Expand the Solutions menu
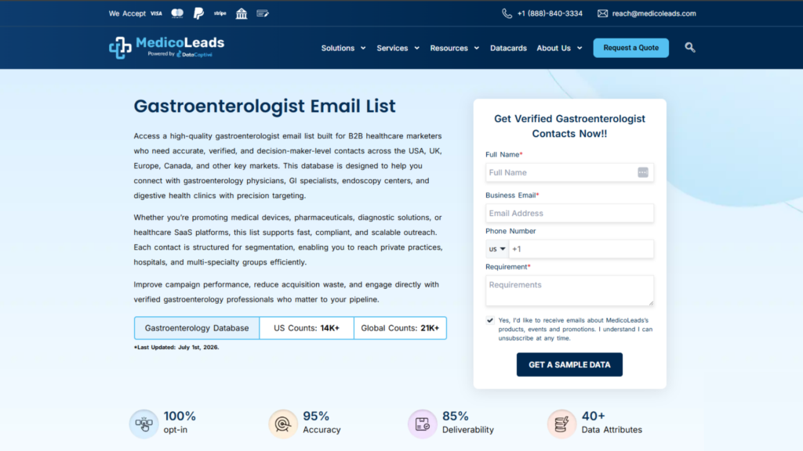This screenshot has width=803, height=451. (x=343, y=48)
